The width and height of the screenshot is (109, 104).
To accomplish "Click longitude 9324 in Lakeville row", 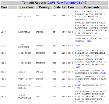I will 70,32.
